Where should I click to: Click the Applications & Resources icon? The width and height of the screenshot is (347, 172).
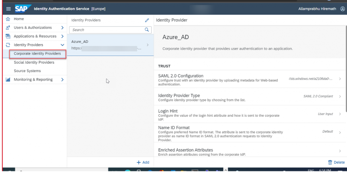[8, 36]
